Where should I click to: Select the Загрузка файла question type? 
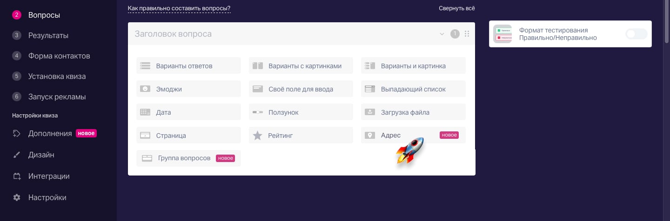pos(413,112)
